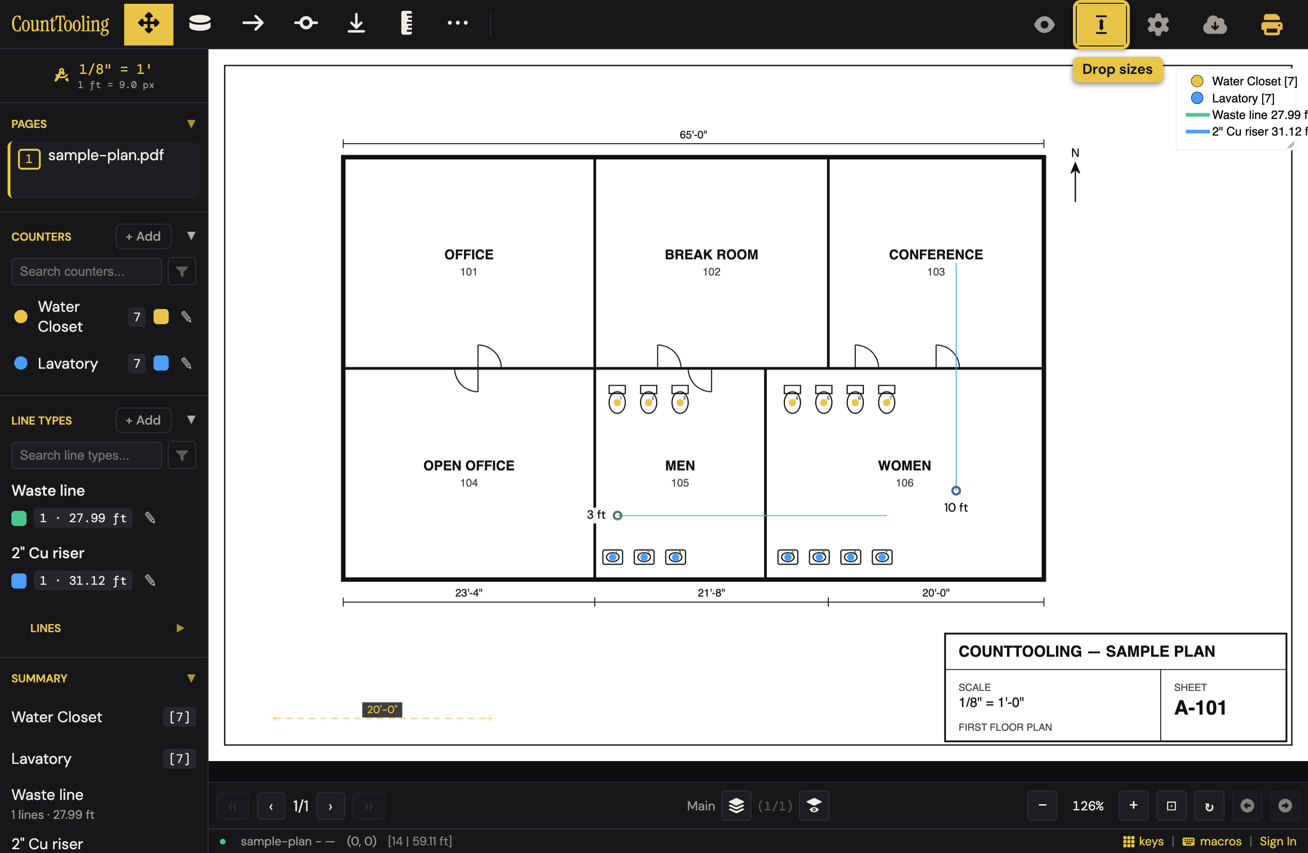Go to last page button
The height and width of the screenshot is (853, 1308).
(x=369, y=806)
